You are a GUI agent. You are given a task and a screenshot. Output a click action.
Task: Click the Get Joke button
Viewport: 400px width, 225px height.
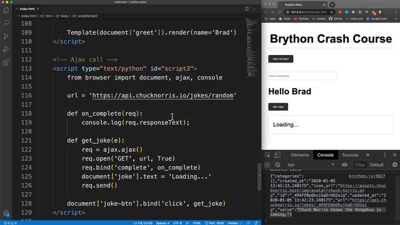pos(278,107)
